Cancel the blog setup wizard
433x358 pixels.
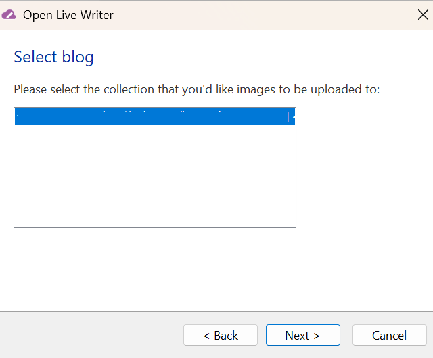point(389,335)
